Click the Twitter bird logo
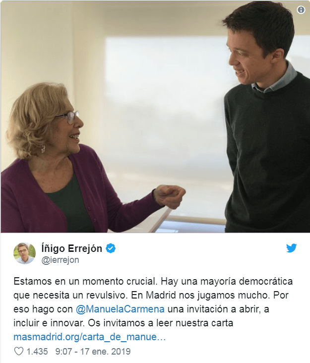310x363 pixels. (291, 248)
